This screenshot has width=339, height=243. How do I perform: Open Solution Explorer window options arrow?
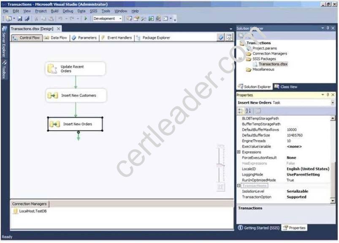click(323, 28)
